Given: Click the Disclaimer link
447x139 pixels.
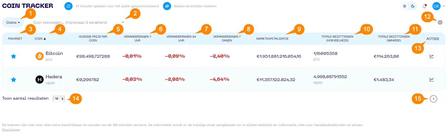Looking at the screenshot, I should [11, 130].
